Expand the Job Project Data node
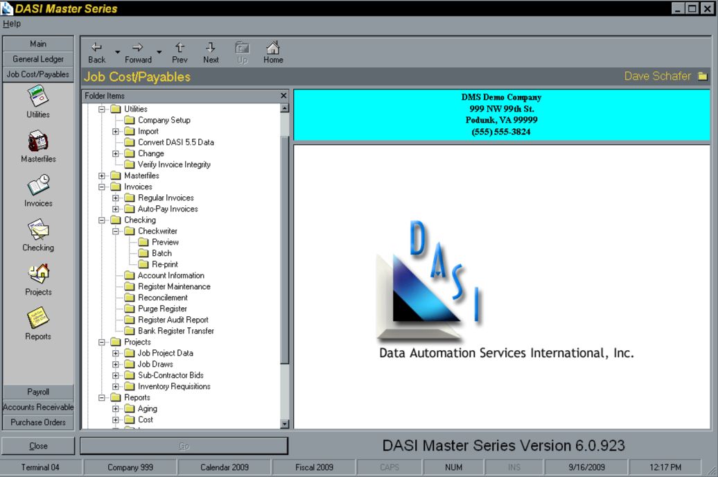Viewport: 718px width, 477px height. pyautogui.click(x=115, y=354)
